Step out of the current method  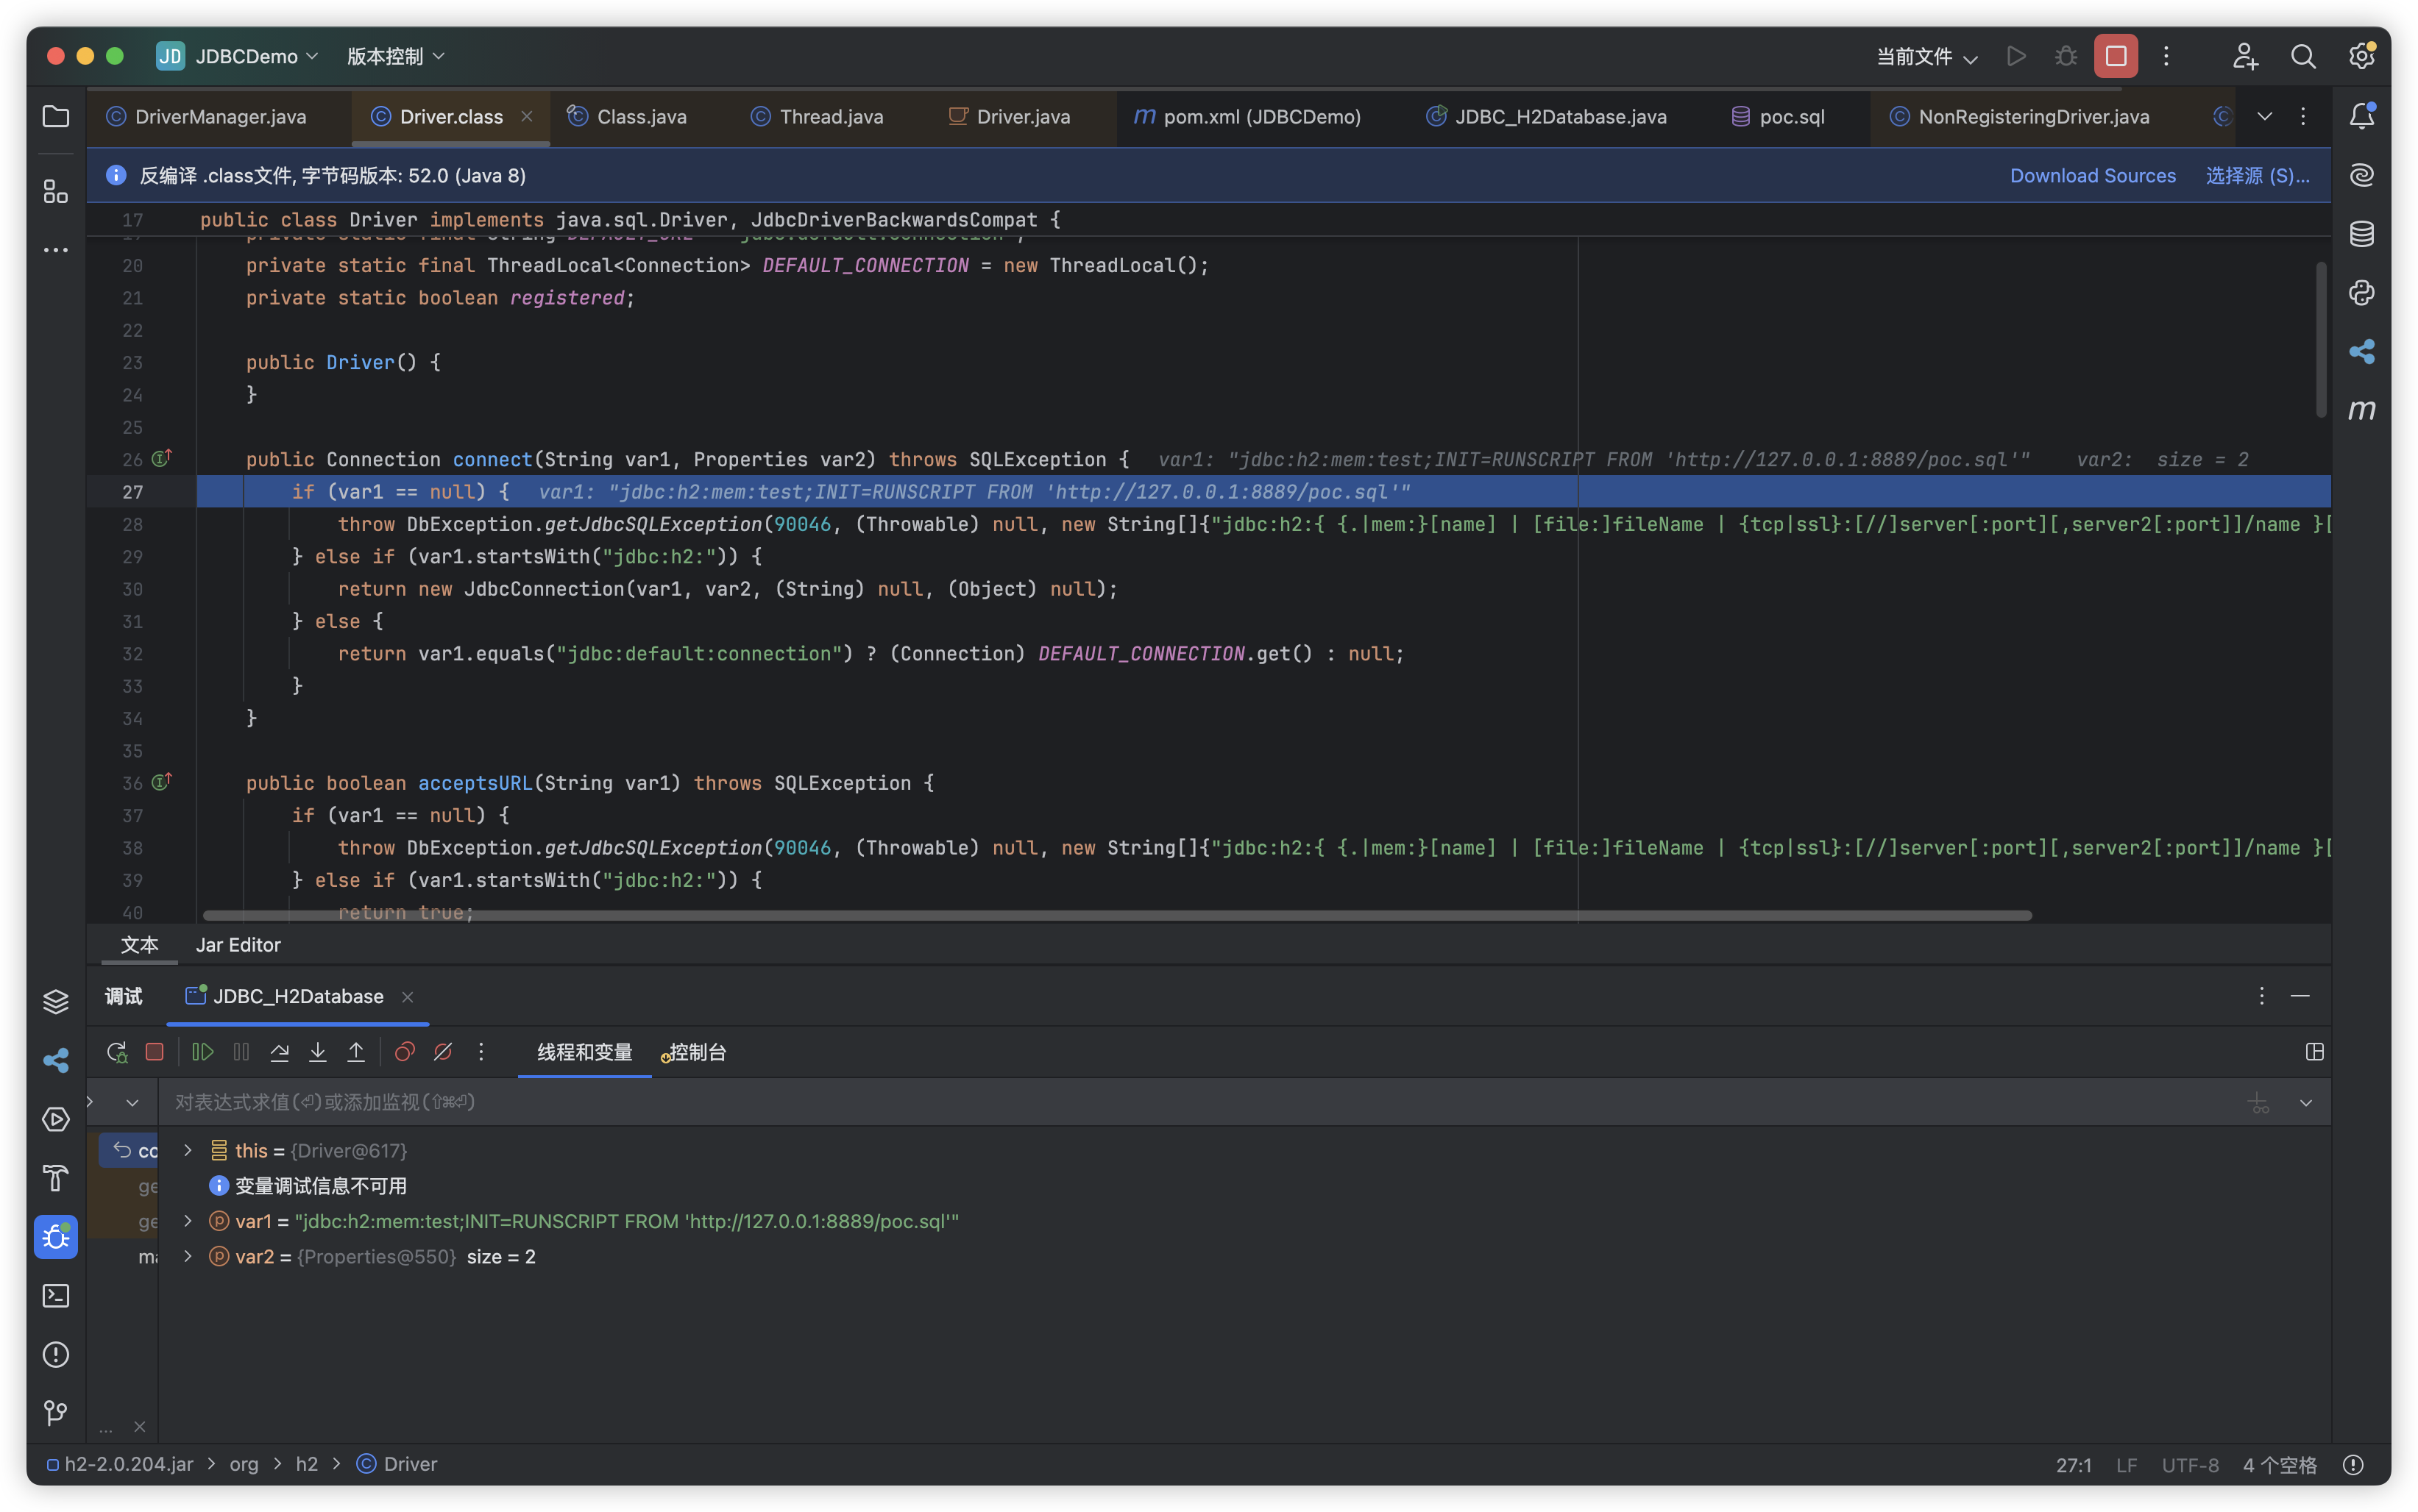pyautogui.click(x=356, y=1052)
